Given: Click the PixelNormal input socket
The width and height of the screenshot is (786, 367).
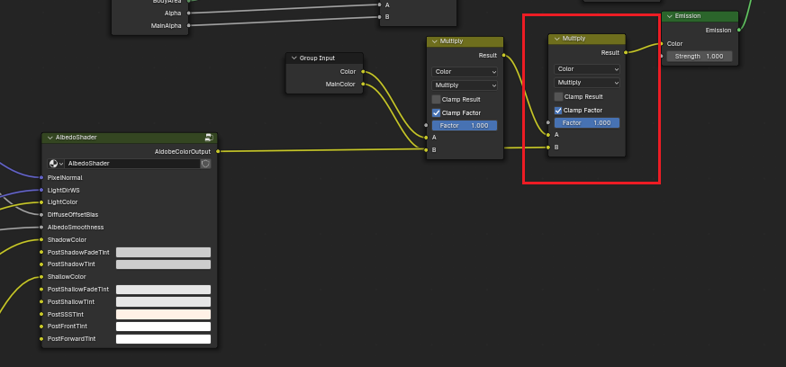Looking at the screenshot, I should [41, 177].
